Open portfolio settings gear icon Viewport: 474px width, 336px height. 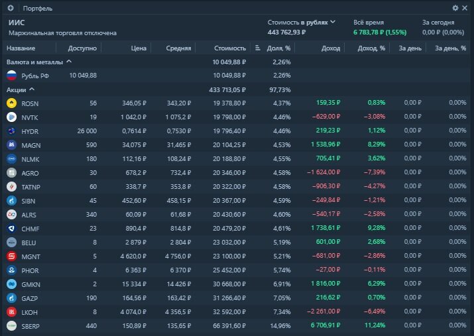[x=455, y=8]
